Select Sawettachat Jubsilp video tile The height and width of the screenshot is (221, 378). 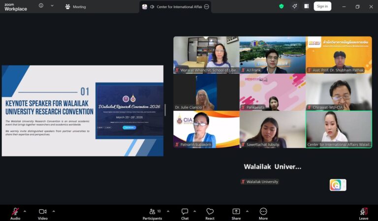point(272,129)
